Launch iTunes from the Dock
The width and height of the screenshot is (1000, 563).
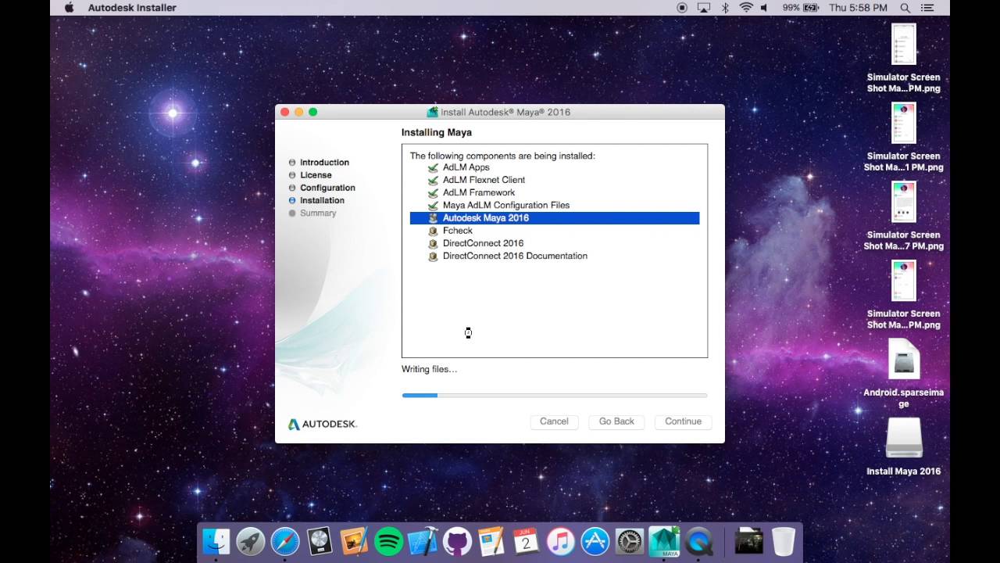(x=560, y=541)
